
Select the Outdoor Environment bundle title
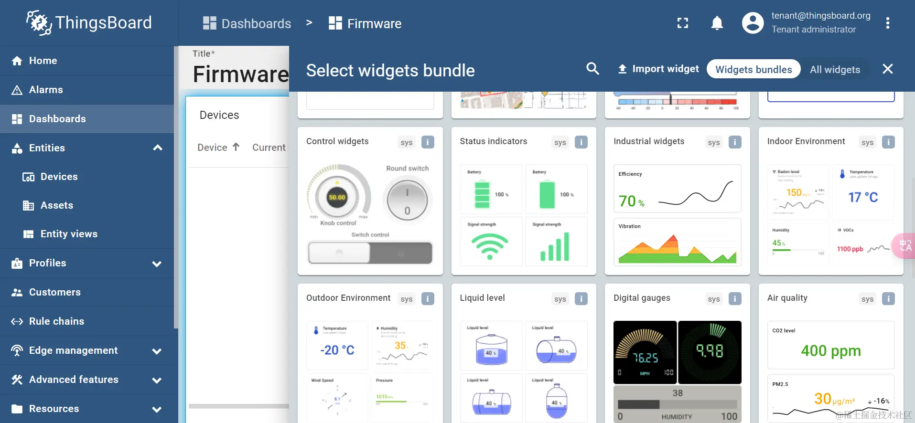(348, 298)
